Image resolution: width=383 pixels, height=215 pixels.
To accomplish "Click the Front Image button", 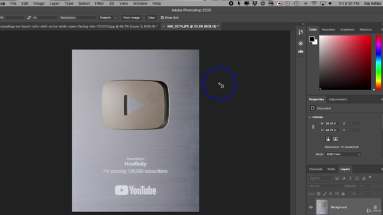I will pyautogui.click(x=132, y=17).
